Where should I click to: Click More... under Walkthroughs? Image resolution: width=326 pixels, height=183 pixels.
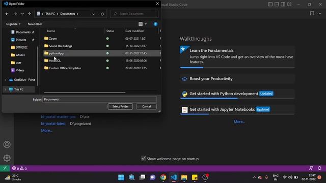239,122
